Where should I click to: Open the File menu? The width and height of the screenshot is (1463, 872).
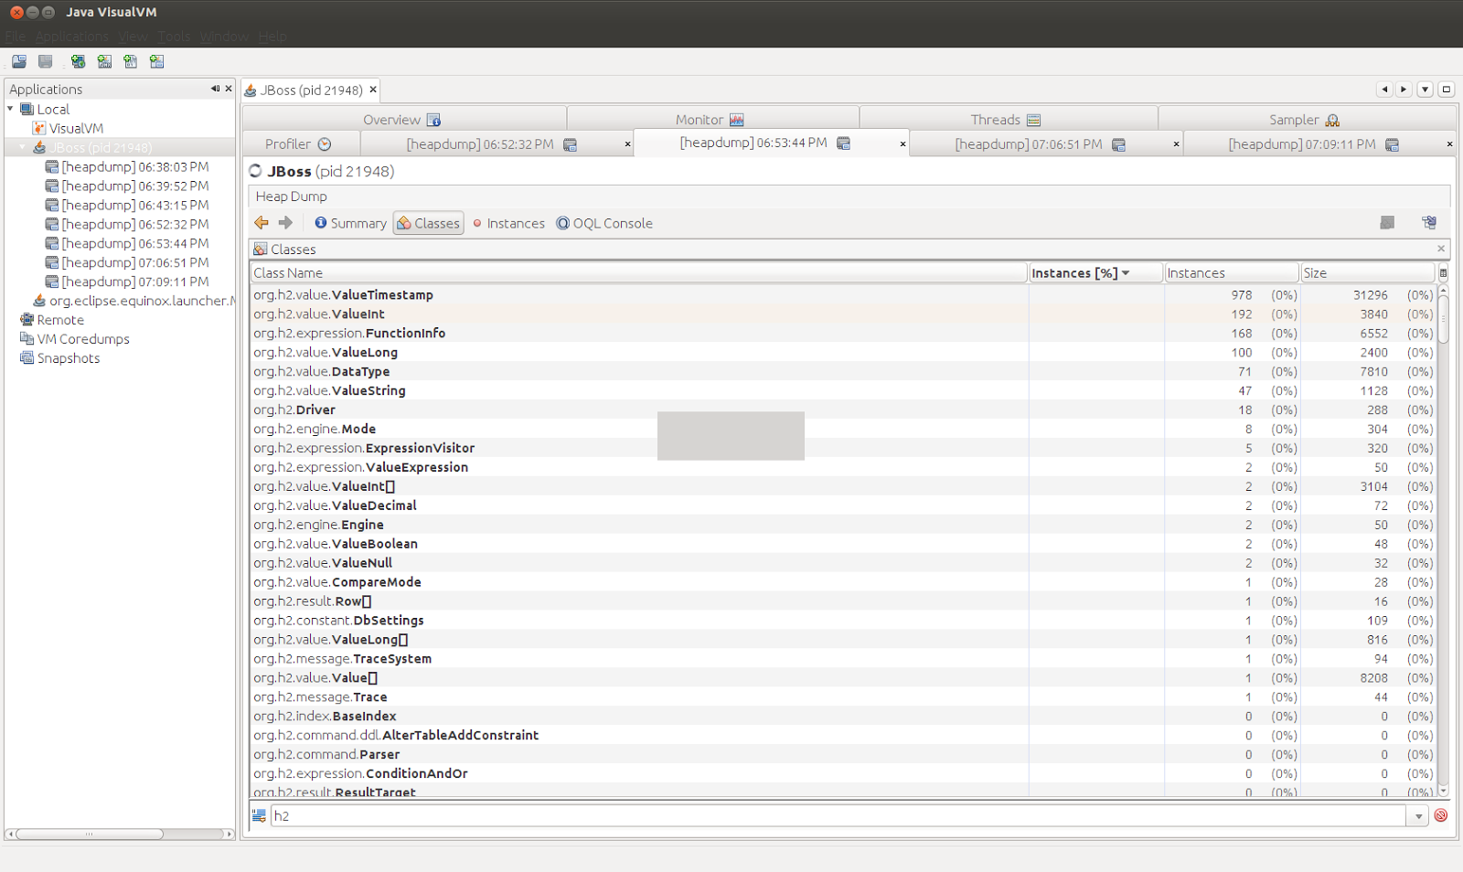point(16,37)
